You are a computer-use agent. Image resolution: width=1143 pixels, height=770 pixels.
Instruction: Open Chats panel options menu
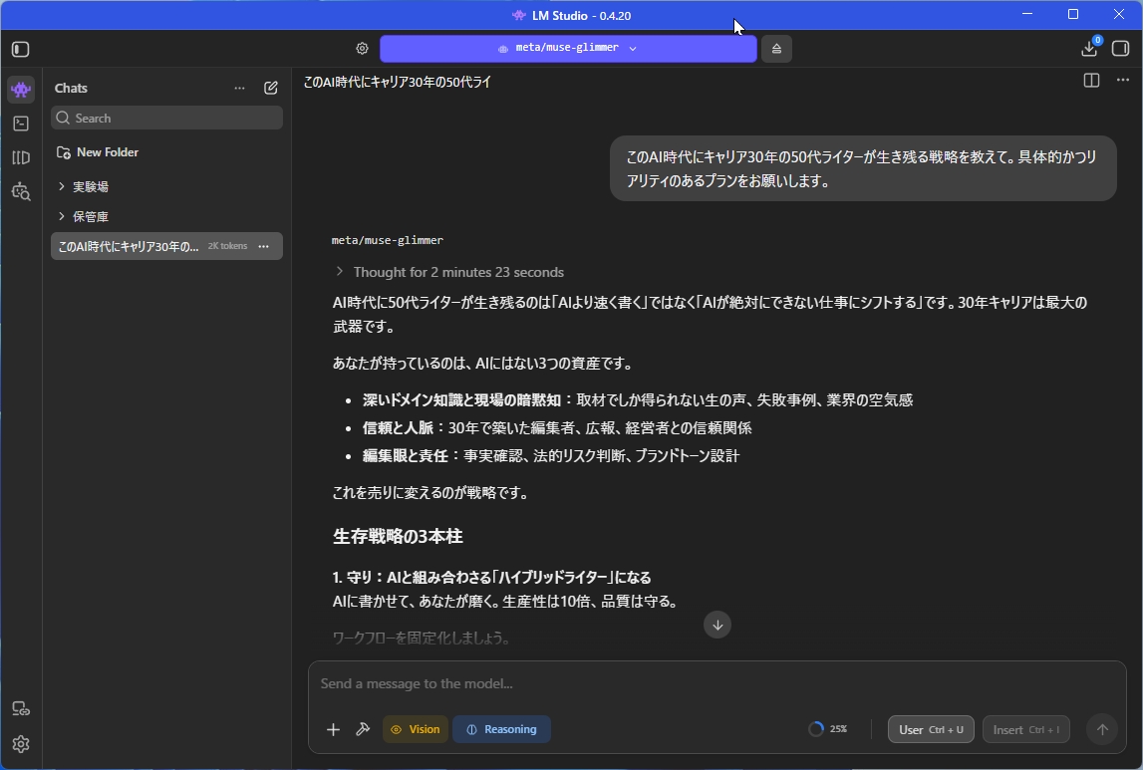(x=239, y=88)
